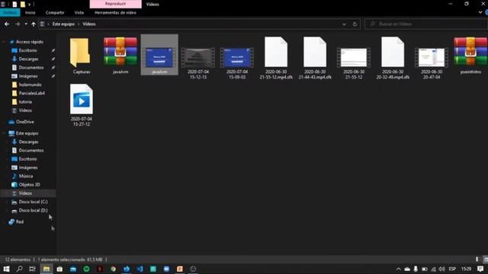Open the ParcialesLab4 folder
Image resolution: width=488 pixels, height=274 pixels.
pyautogui.click(x=32, y=93)
